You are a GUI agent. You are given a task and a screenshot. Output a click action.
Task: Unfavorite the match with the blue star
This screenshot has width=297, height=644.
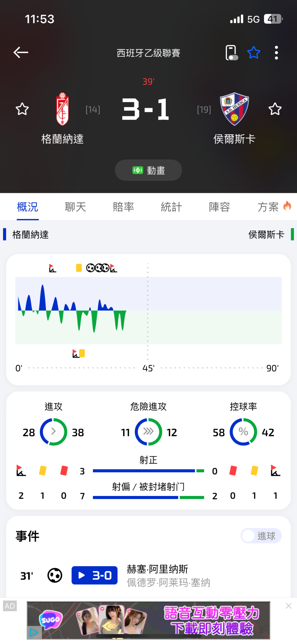pyautogui.click(x=254, y=52)
